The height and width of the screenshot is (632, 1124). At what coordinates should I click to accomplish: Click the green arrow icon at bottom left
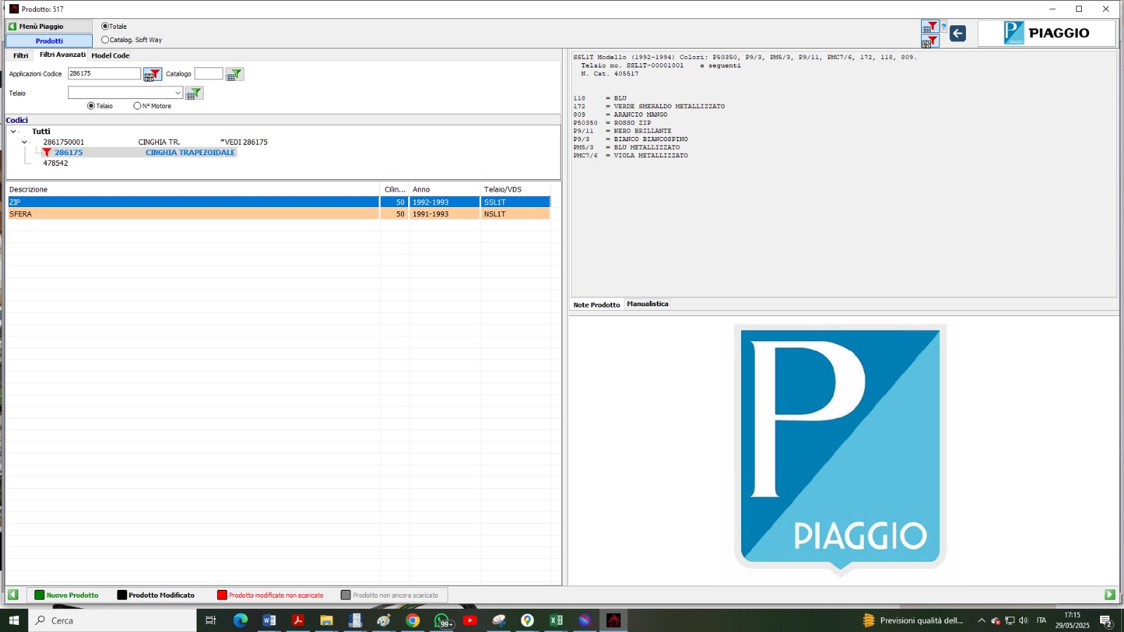click(13, 595)
